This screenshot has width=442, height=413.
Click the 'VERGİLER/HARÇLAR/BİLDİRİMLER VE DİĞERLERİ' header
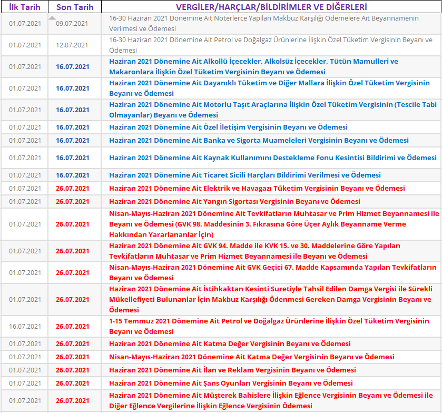coord(271,7)
